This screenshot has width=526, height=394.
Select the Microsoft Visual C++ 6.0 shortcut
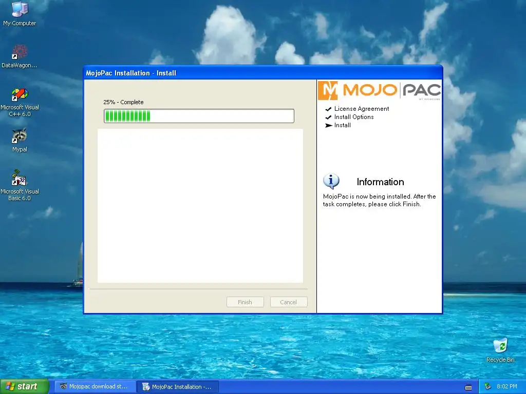click(x=20, y=102)
